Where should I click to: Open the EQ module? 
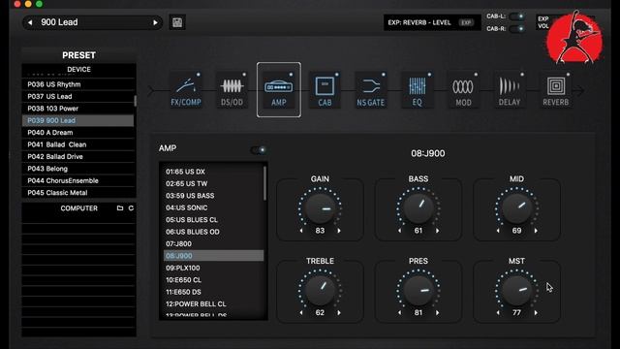pos(418,90)
